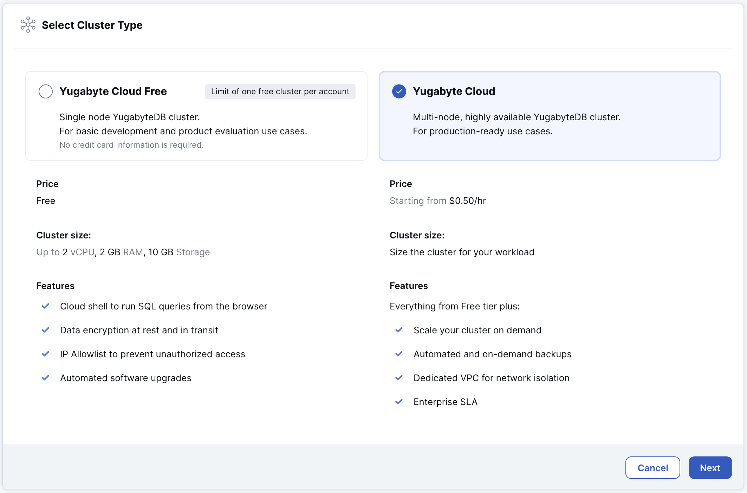Click the 'Yugabyte Cloud' card title
This screenshot has width=747, height=493.
pyautogui.click(x=454, y=91)
